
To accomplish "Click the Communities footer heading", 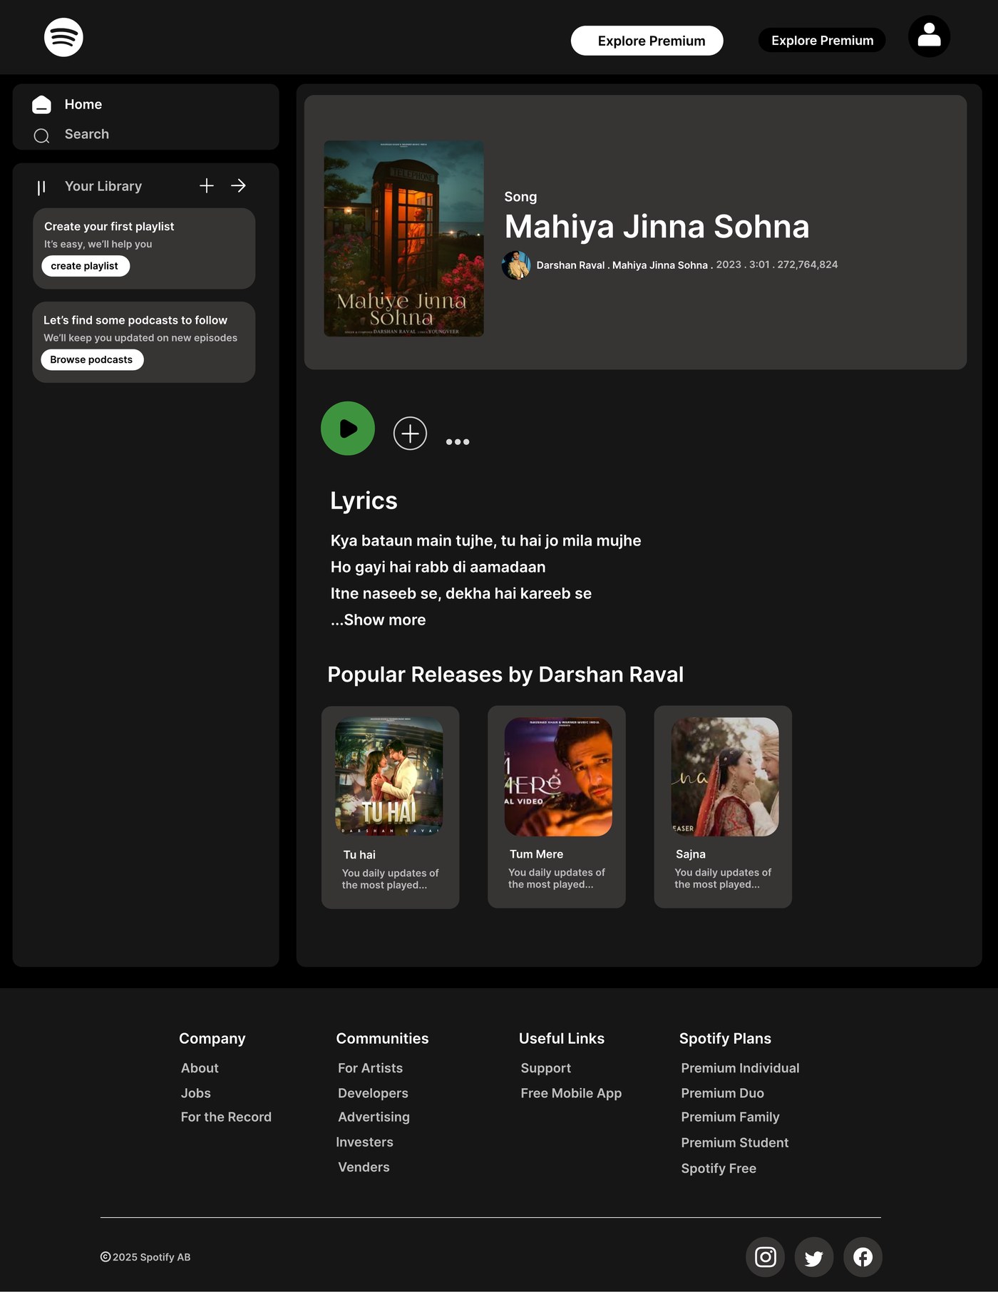I will point(382,1038).
